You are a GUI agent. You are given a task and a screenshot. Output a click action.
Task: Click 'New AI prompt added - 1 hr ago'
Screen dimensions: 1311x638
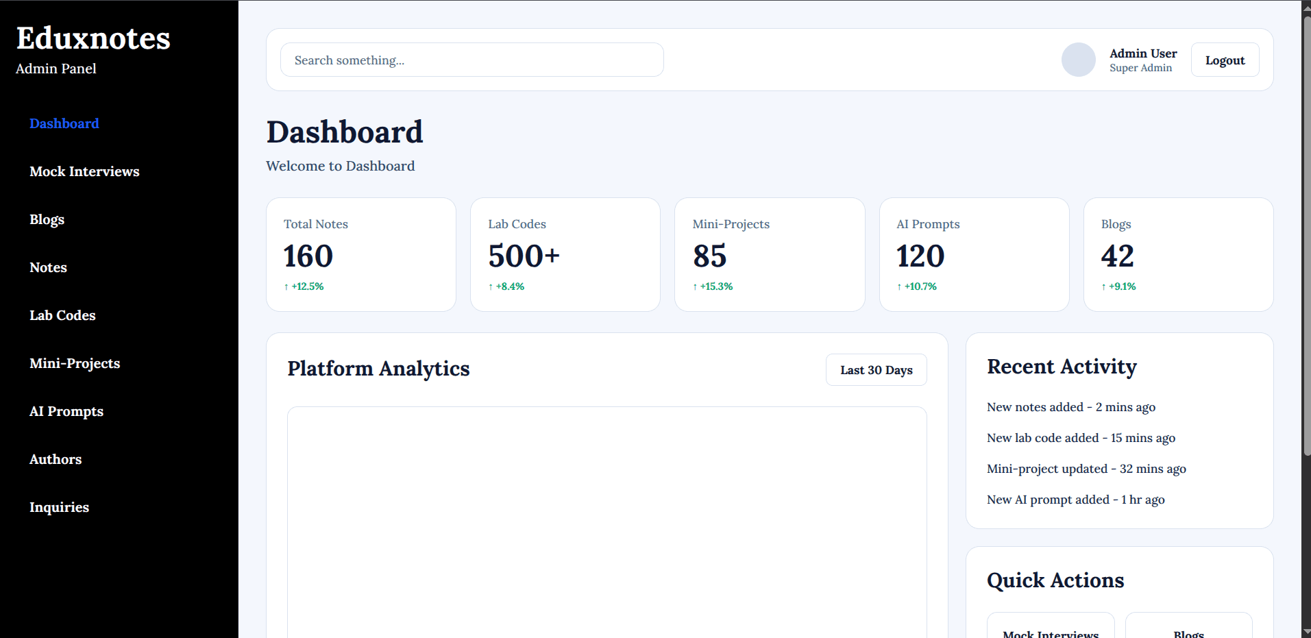point(1076,500)
